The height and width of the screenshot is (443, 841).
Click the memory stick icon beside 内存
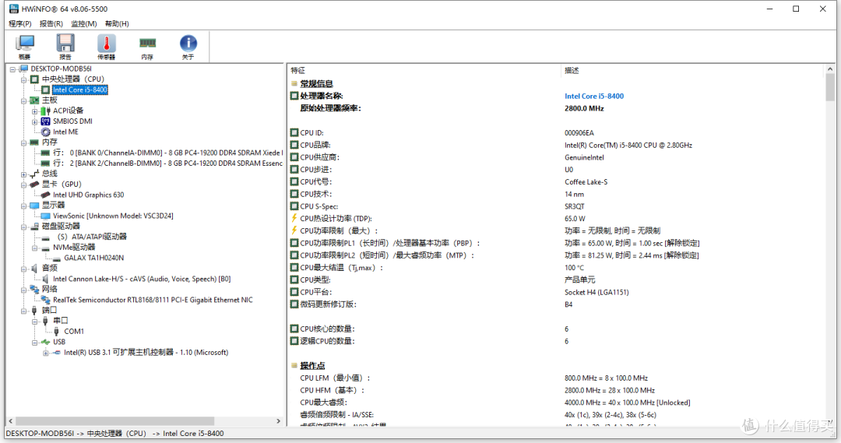coord(34,142)
